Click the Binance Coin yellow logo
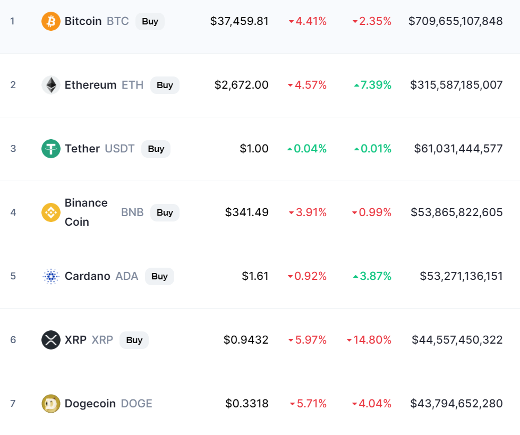The height and width of the screenshot is (435, 520). click(x=51, y=212)
